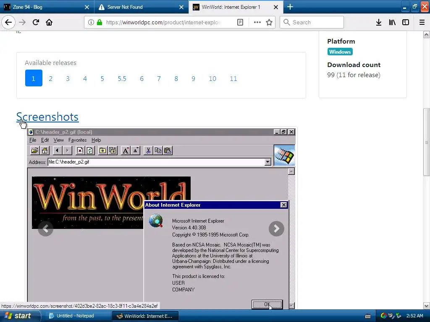The image size is (430, 322).
Task: Open release 5 link
Action: pyautogui.click(x=102, y=78)
